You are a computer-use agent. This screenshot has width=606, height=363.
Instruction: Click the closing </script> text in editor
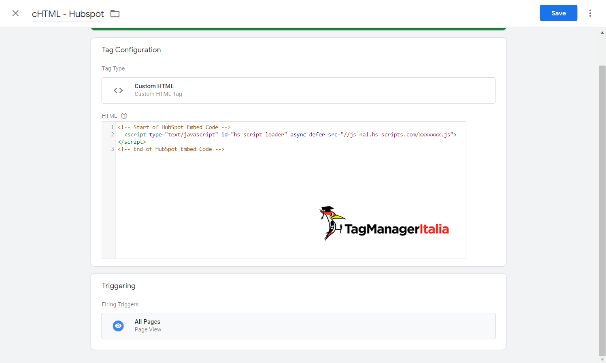click(132, 142)
